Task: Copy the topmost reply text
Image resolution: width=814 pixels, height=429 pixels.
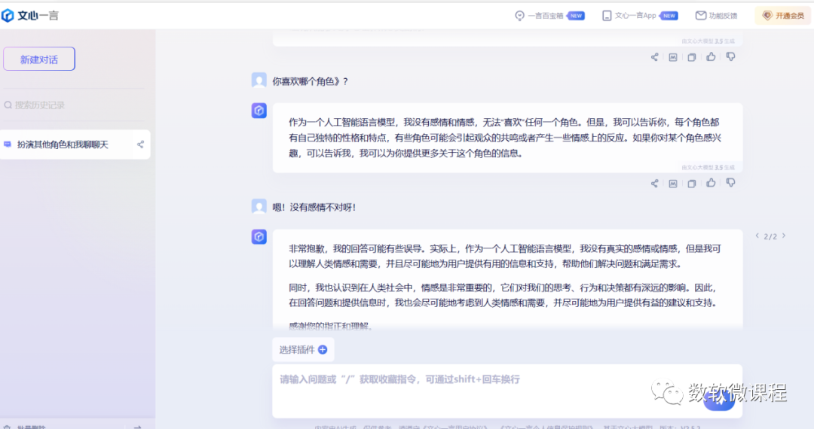Action: 692,56
